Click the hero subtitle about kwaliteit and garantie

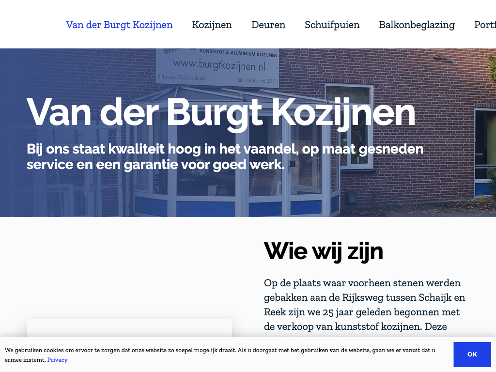(225, 156)
